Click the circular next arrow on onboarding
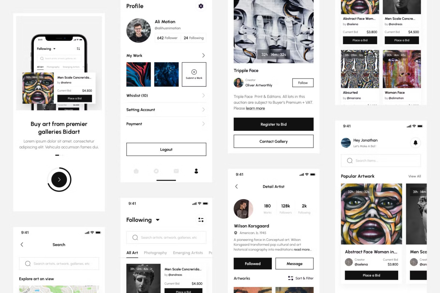Screen dimensions: 440x293 click(59, 180)
